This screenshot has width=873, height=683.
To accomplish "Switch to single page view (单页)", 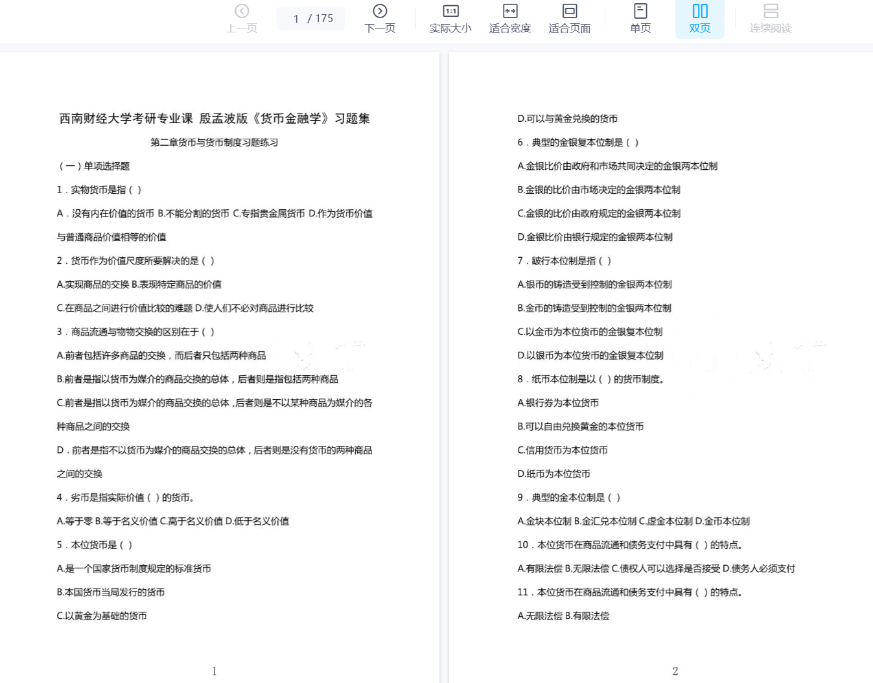I will (x=640, y=19).
